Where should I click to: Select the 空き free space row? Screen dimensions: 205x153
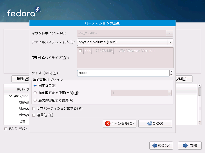pyautogui.click(x=22, y=122)
